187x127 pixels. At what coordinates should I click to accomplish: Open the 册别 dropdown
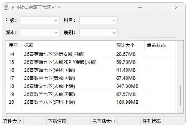pyautogui.click(x=99, y=32)
